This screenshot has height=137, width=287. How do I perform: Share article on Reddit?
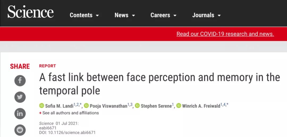click(x=20, y=130)
